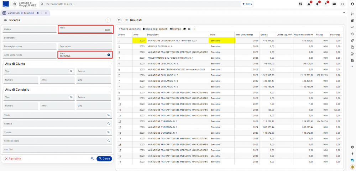The width and height of the screenshot is (356, 171).
Task: Open the Vincolo lookup search
Action: pos(109,132)
